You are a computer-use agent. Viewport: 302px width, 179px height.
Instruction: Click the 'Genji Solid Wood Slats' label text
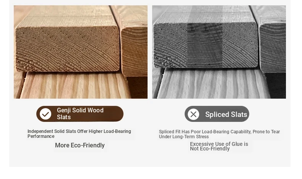[x=80, y=113]
